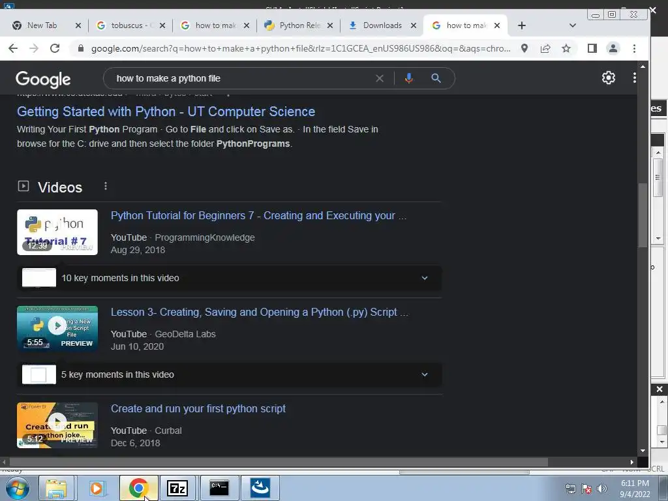Open the tab search dropdown chevron

573,25
